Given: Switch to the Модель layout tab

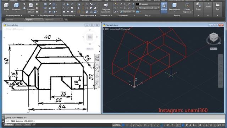Looking at the screenshot, I should click(x=9, y=124).
